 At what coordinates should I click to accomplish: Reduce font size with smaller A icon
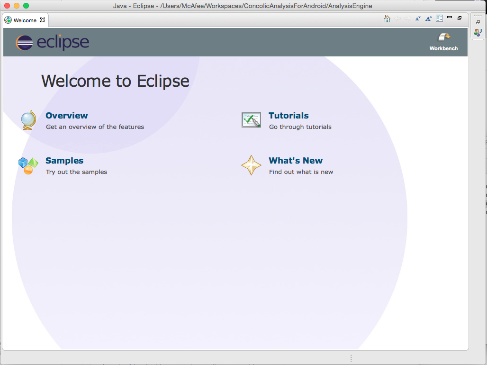418,18
